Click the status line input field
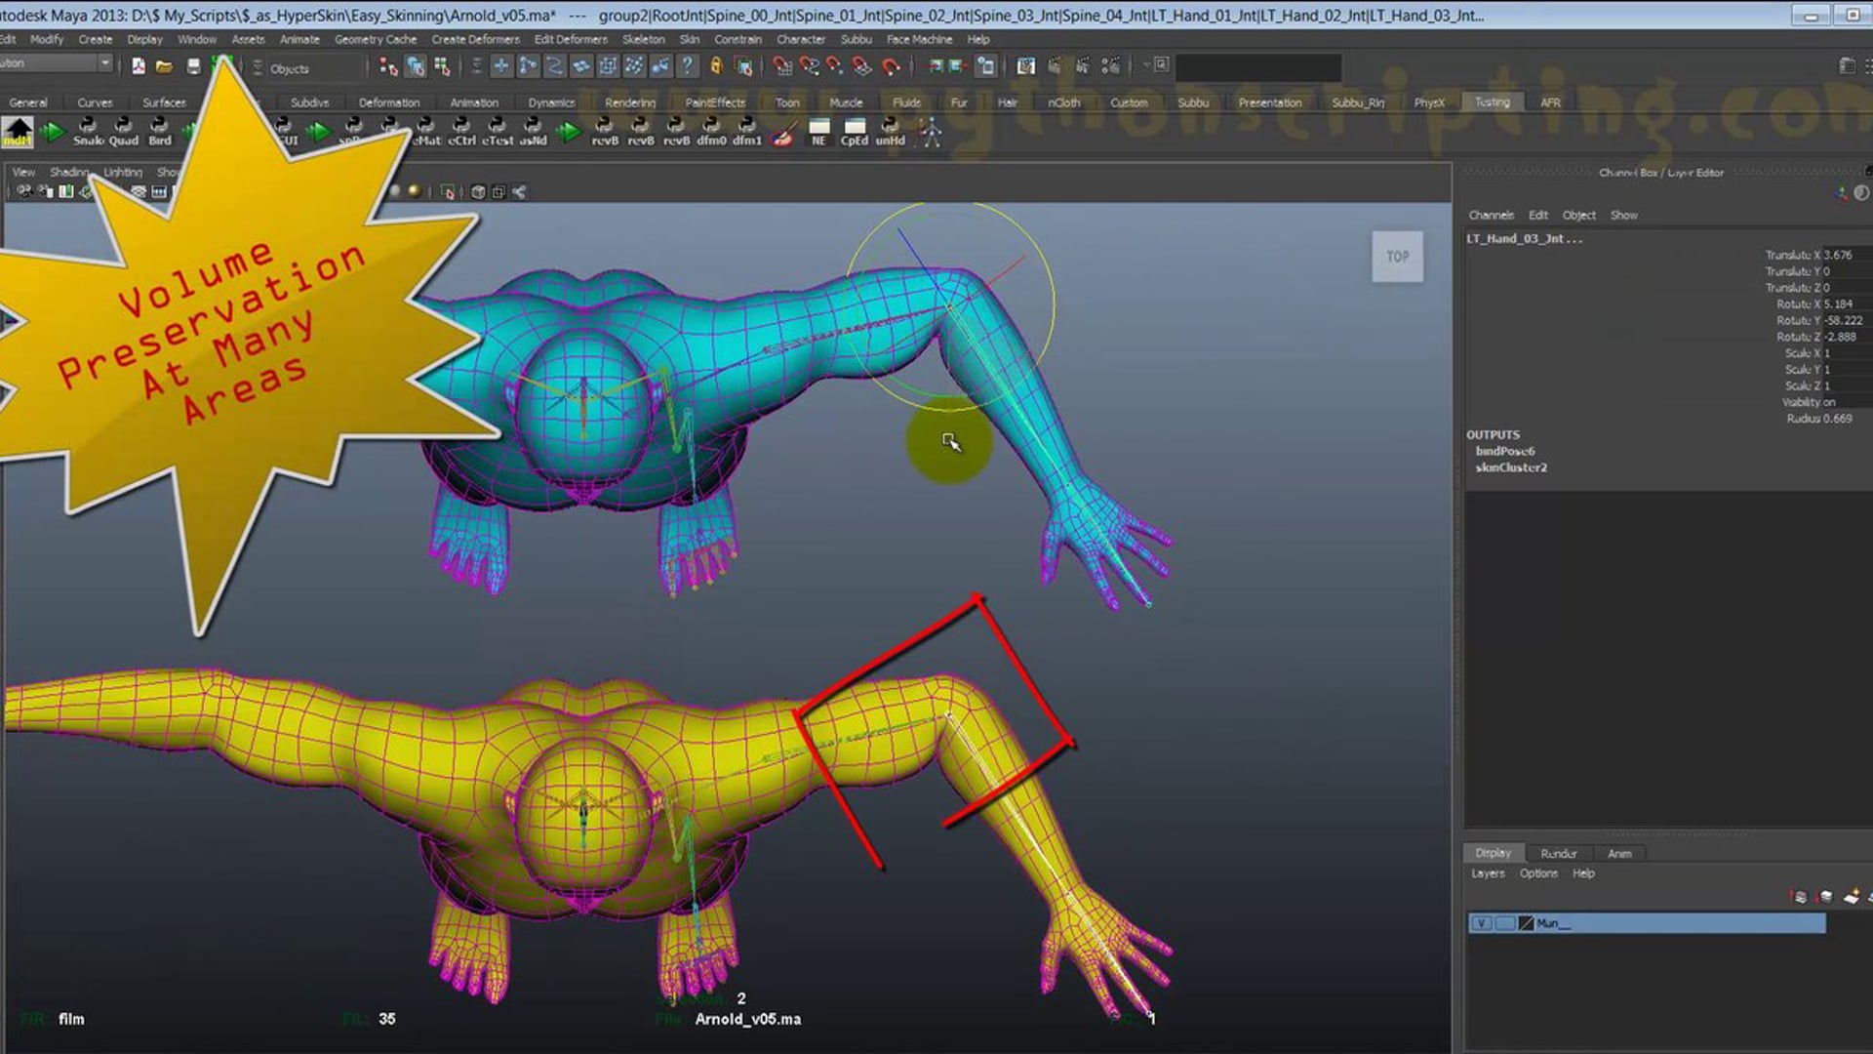 pos(1258,67)
